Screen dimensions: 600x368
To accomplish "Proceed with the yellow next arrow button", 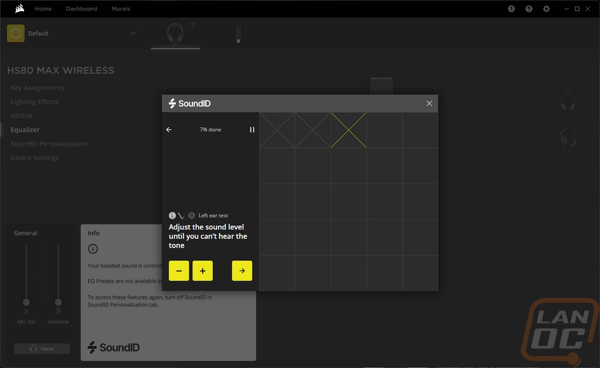I will [x=242, y=270].
